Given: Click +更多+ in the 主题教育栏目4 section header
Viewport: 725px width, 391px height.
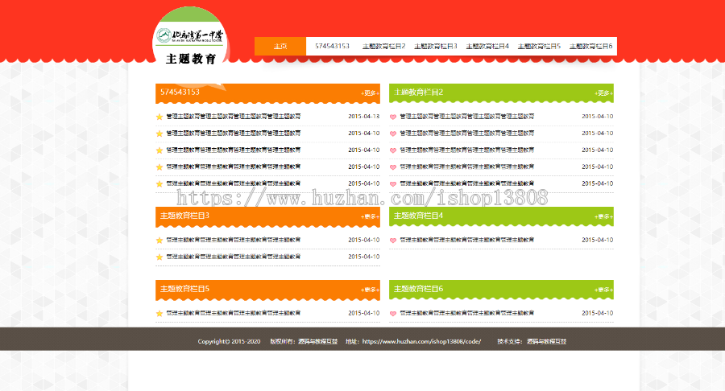Looking at the screenshot, I should 603,216.
